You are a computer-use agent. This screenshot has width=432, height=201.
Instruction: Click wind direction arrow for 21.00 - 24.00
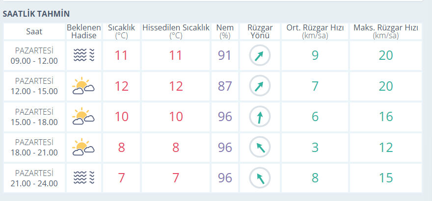coord(260,177)
